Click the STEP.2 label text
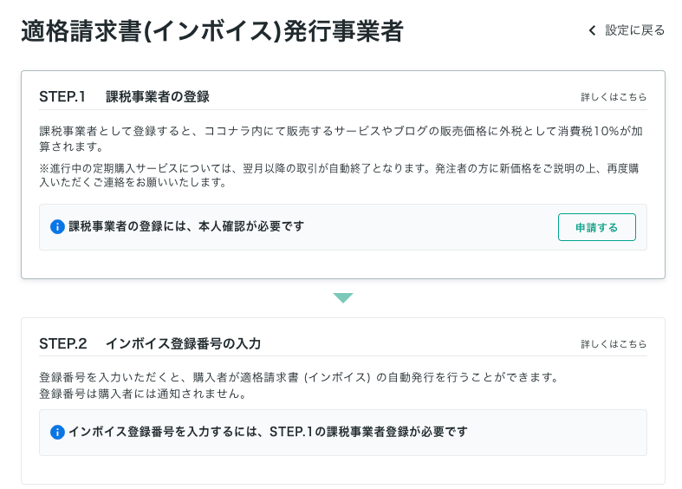This screenshot has height=489, width=682. 63,343
